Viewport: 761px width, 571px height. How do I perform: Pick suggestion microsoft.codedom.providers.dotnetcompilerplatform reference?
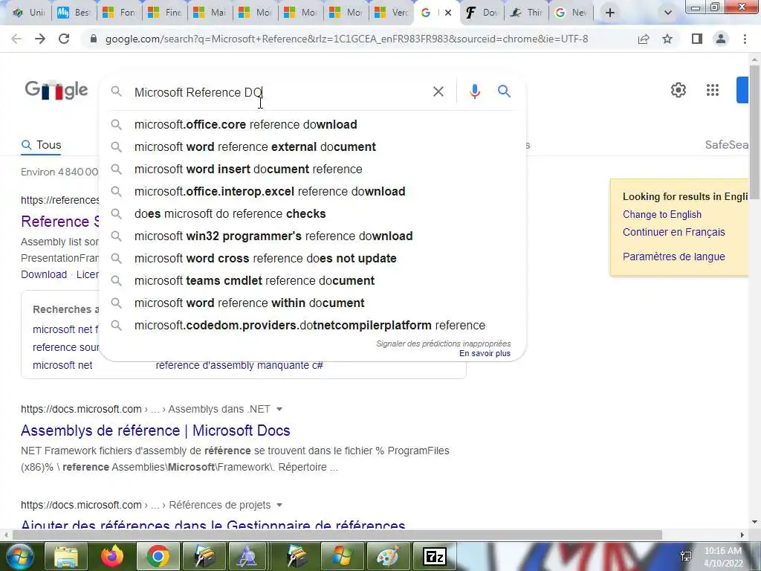313,326
